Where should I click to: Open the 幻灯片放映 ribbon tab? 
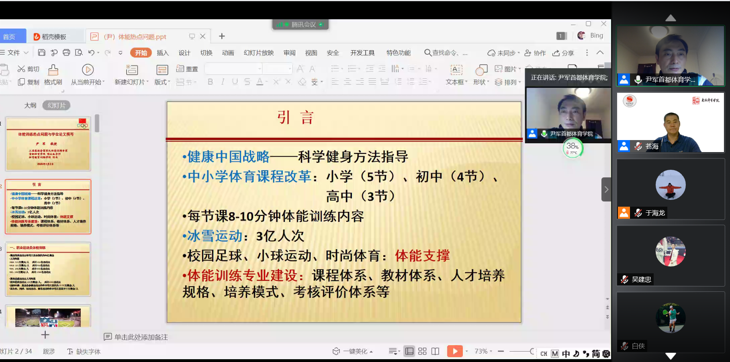tap(259, 52)
